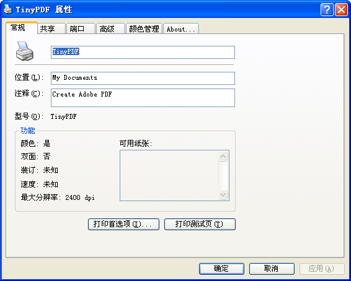351x281 pixels.
Task: Click the 应用 button
Action: pyautogui.click(x=322, y=269)
